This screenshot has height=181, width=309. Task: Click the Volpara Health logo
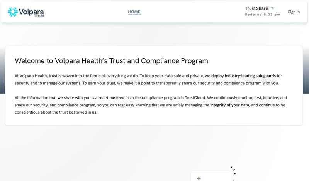coord(25,12)
